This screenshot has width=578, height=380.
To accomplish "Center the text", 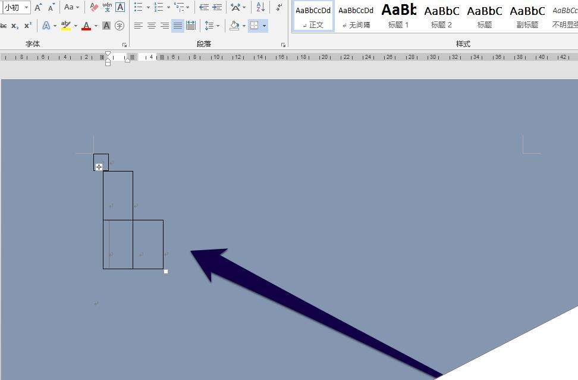I will [152, 26].
